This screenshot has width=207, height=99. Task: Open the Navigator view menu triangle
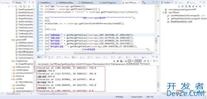(33, 6)
